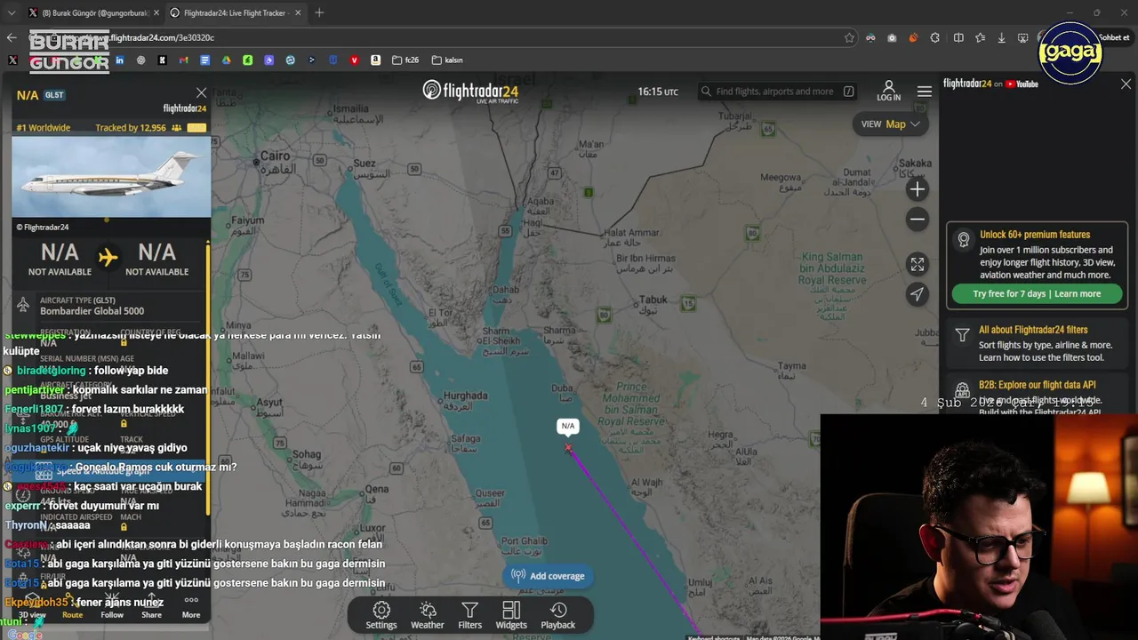
Task: Click Follow in the flight panel
Action: click(x=112, y=605)
